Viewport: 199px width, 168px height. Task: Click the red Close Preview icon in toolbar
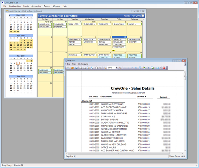pyautogui.click(x=164, y=68)
